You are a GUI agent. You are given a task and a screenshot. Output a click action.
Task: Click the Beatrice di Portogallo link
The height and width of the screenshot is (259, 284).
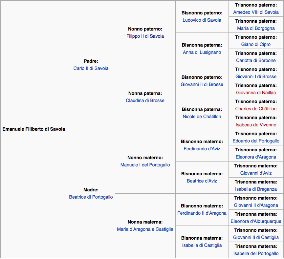coord(91,197)
